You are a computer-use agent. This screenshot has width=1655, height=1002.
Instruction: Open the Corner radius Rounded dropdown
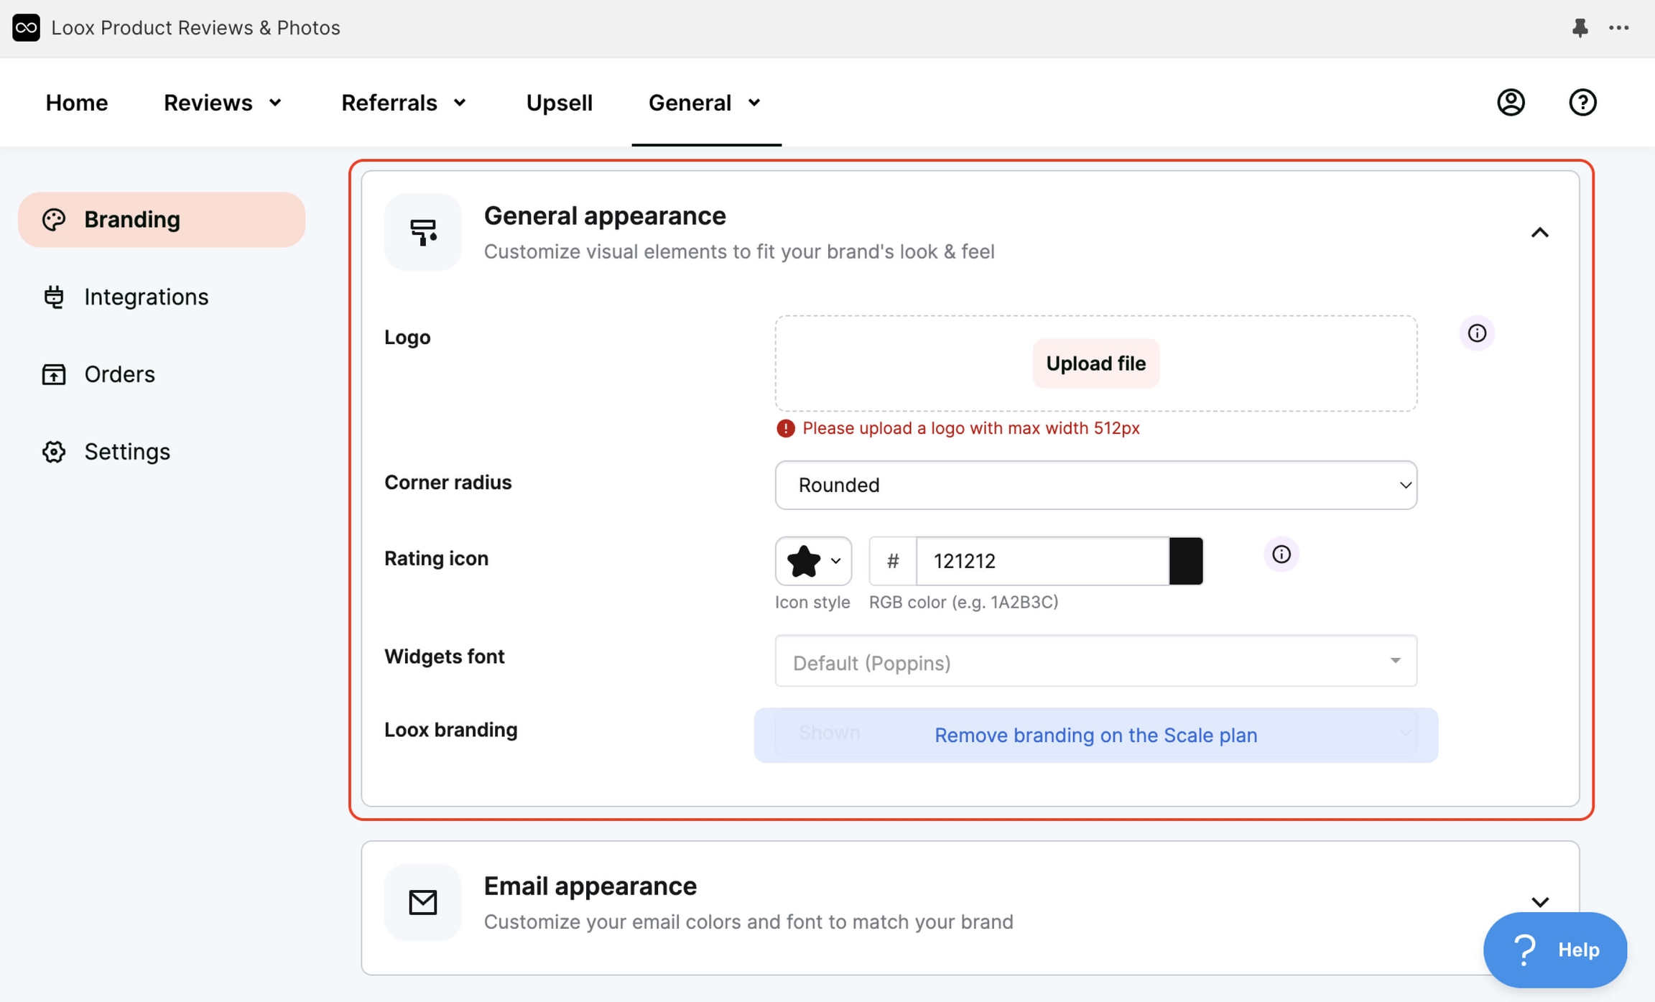pos(1094,485)
